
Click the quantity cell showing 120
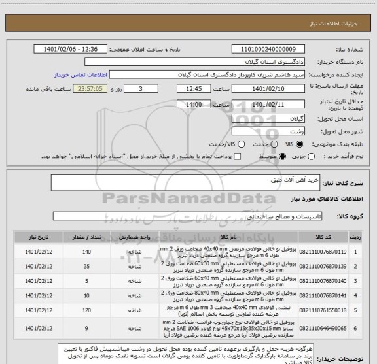[86, 310]
